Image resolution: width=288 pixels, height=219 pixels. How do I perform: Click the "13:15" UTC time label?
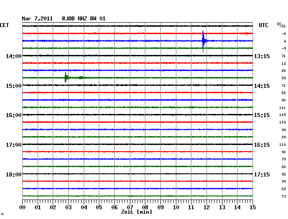262,56
